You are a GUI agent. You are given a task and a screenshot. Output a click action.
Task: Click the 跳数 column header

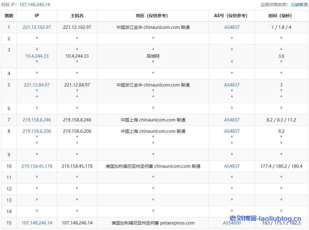(9, 16)
